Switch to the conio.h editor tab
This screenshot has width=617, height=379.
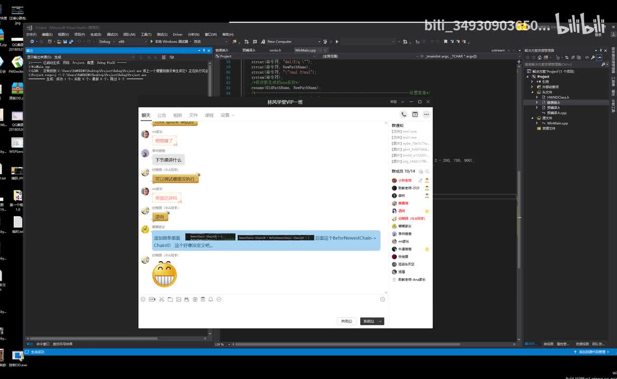[x=275, y=51]
